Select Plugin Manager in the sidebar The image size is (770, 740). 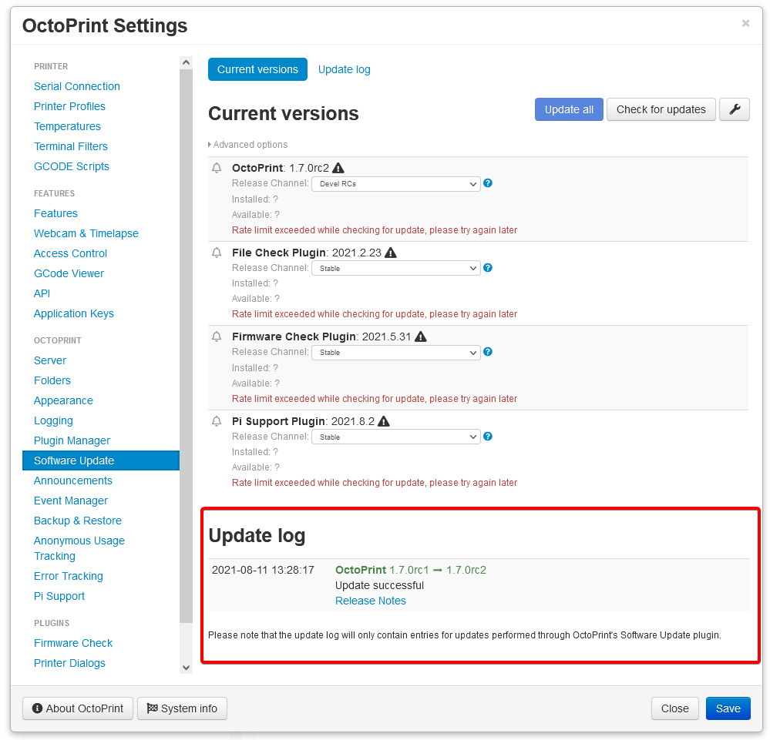pyautogui.click(x=71, y=440)
